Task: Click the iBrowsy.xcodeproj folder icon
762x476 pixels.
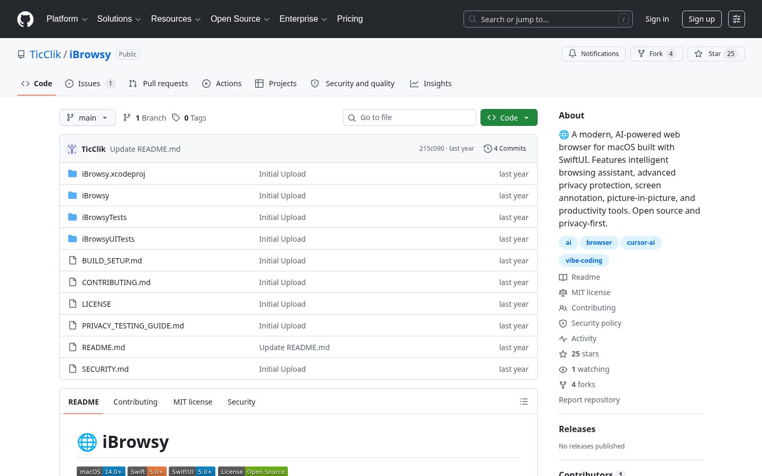Action: [72, 173]
